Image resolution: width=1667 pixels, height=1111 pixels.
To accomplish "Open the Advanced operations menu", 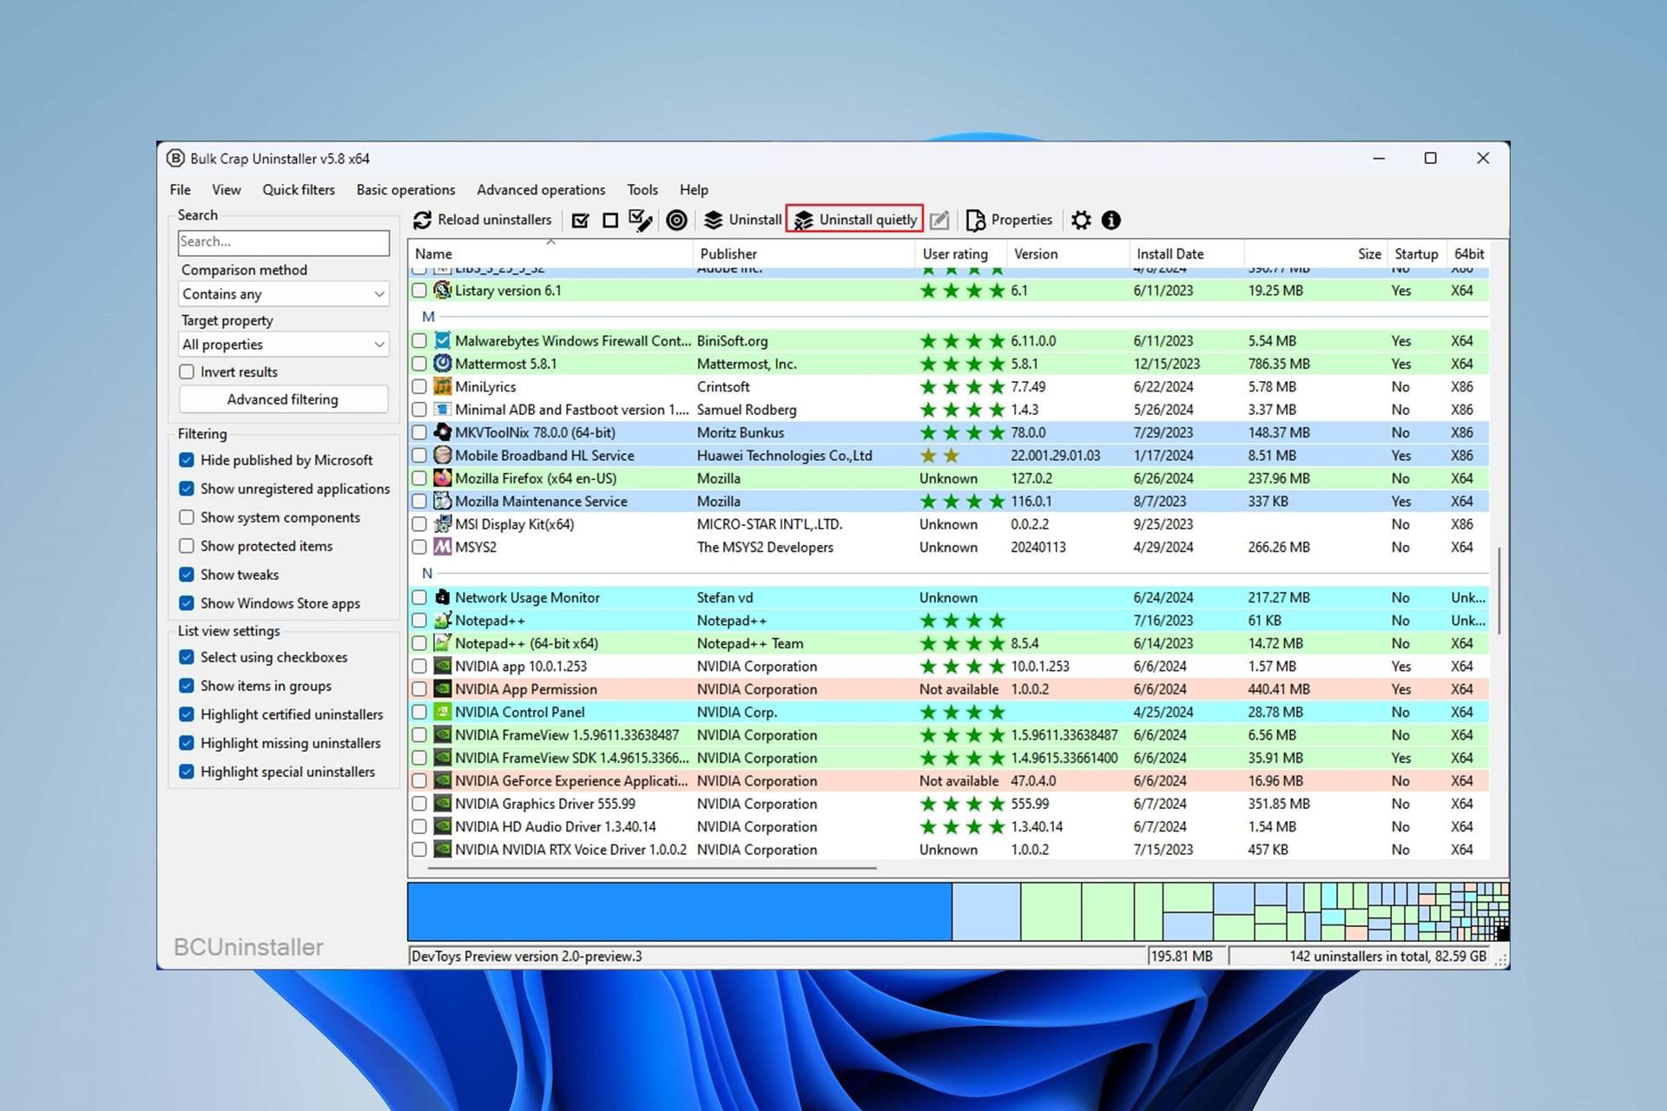I will click(541, 189).
